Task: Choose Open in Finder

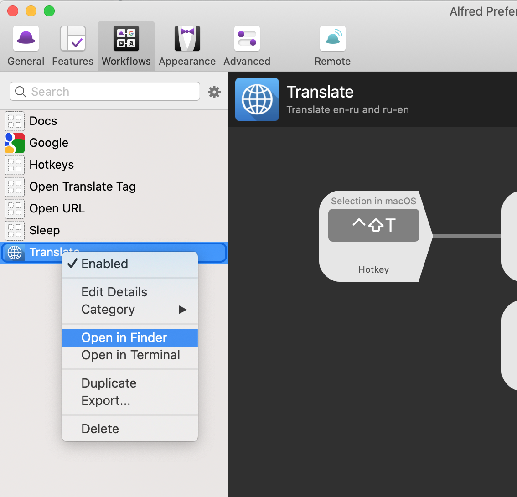Action: pyautogui.click(x=130, y=338)
